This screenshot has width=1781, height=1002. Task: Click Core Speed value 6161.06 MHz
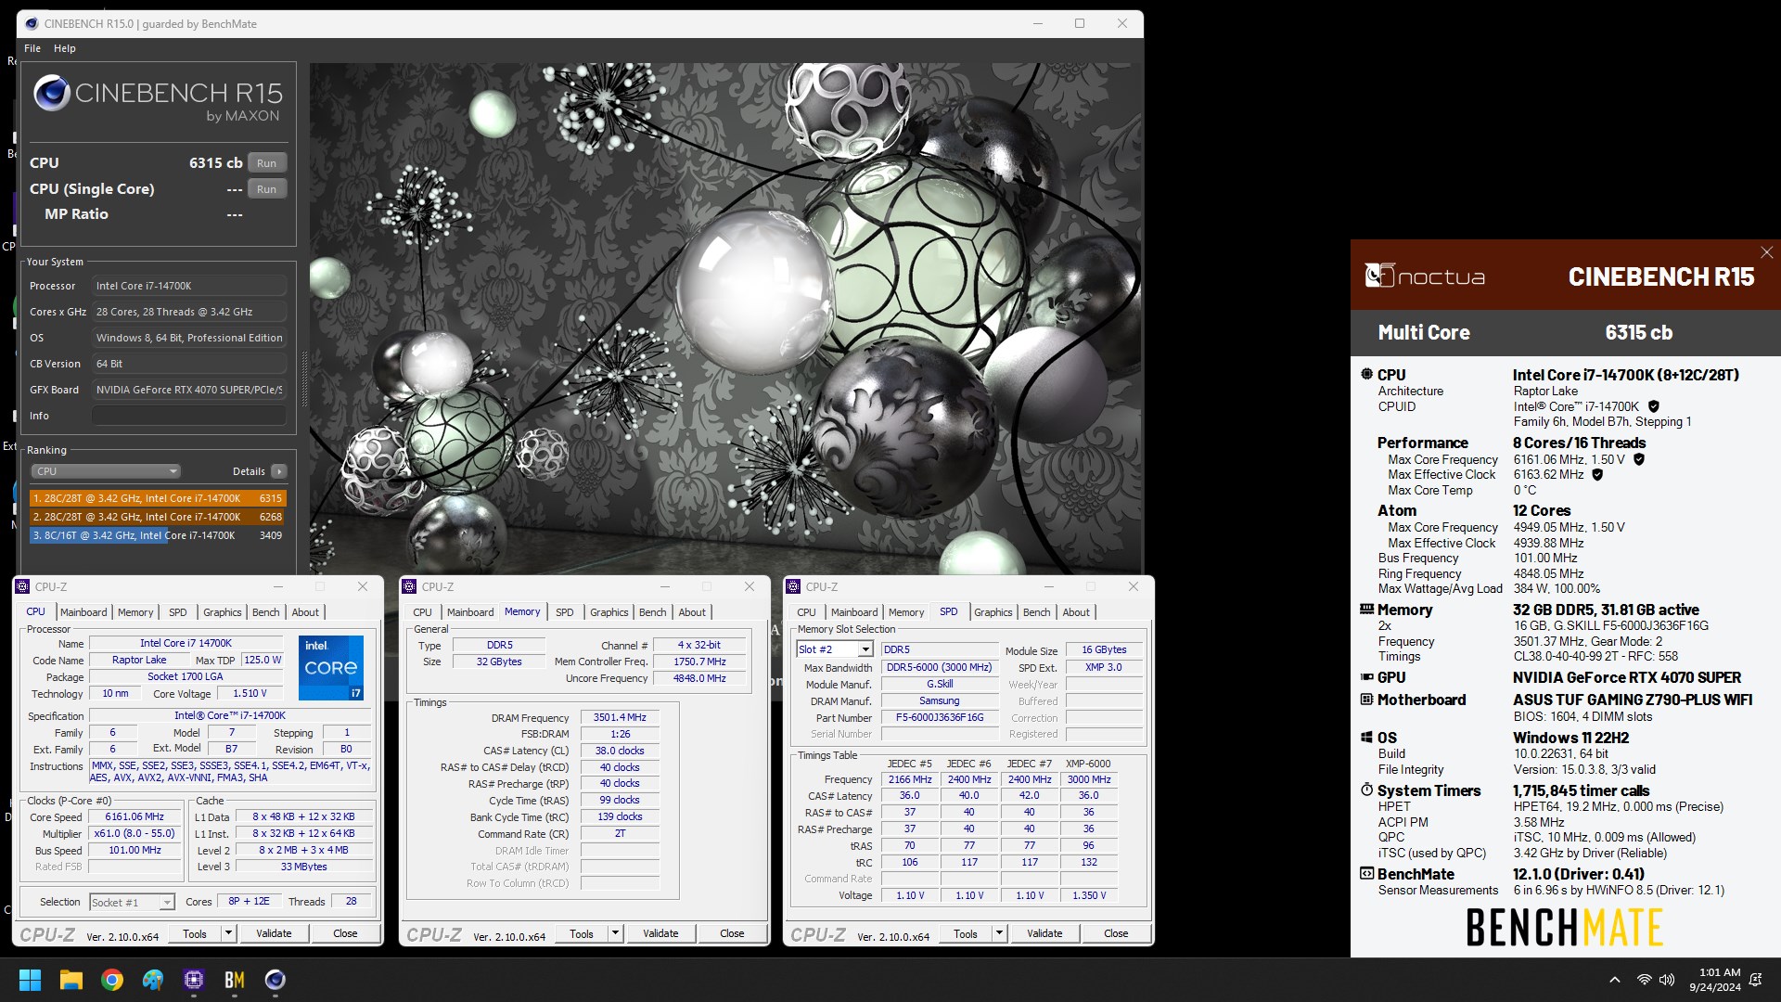point(135,817)
